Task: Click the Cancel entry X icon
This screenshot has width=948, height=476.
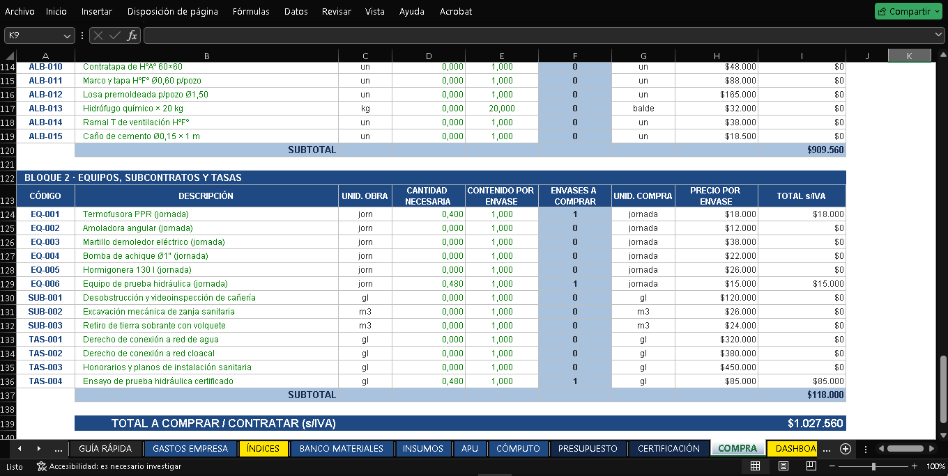Action: tap(99, 35)
